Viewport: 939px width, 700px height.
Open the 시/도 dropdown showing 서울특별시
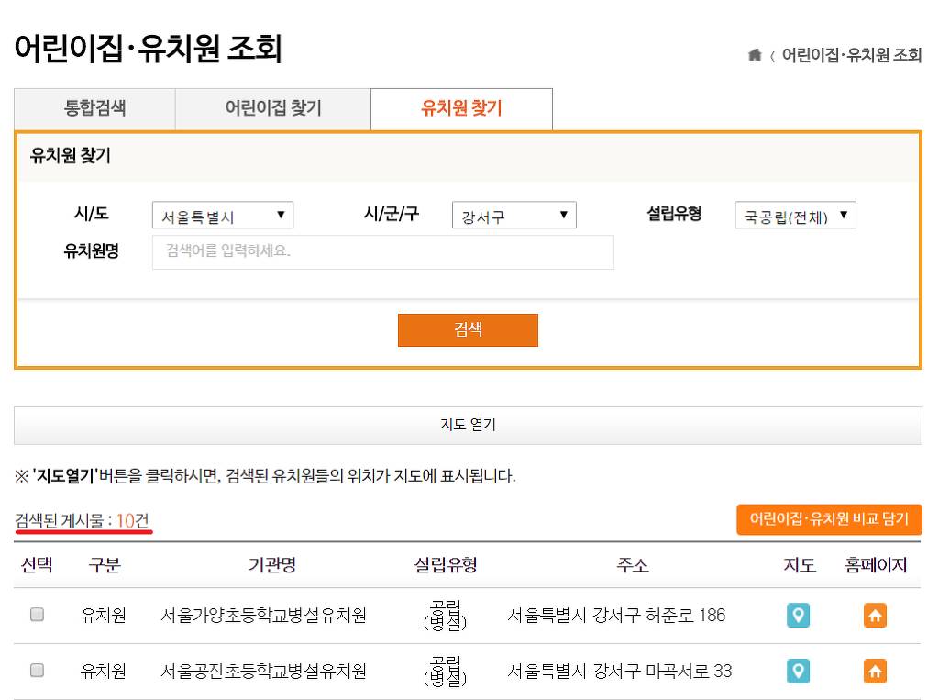click(223, 215)
